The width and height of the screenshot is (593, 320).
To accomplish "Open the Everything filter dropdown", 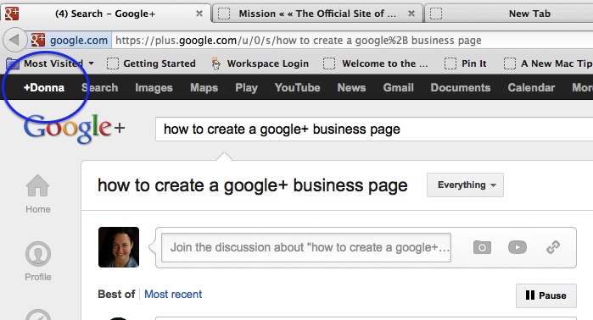I will tap(465, 185).
